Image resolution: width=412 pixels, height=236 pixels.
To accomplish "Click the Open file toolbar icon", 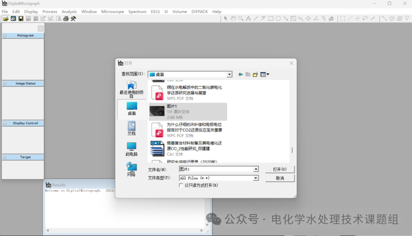I will coord(6,19).
